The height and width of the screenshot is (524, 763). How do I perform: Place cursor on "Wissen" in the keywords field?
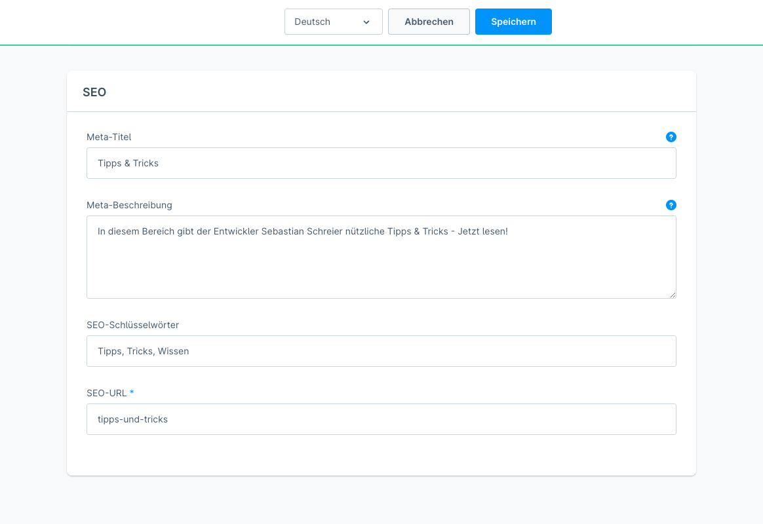173,351
